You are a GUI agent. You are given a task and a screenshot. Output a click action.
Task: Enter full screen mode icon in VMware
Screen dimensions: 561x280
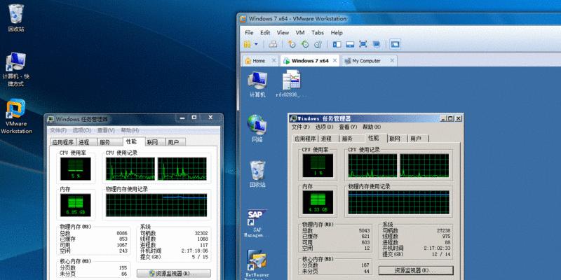tap(363, 44)
